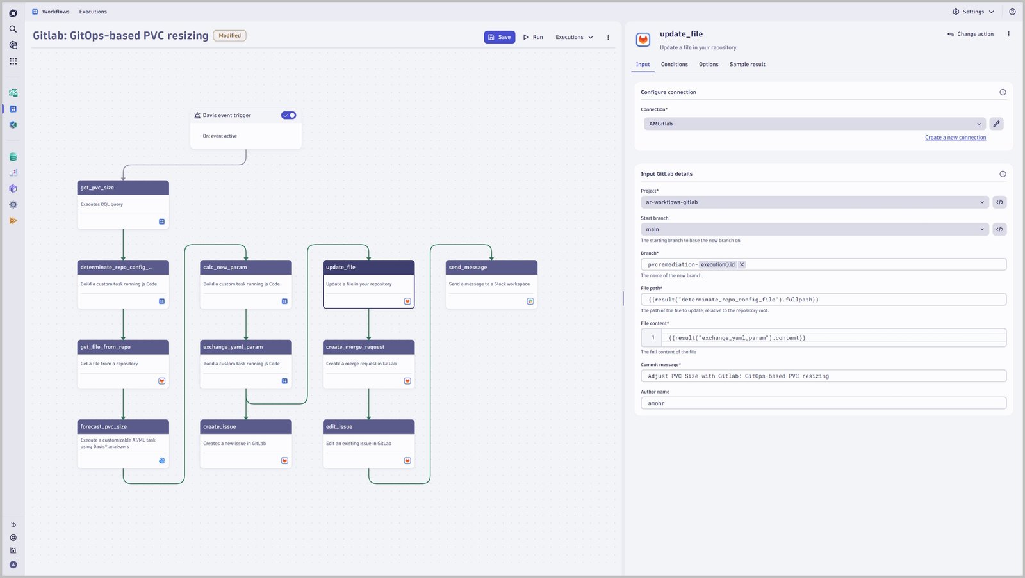Switch to the Options tab
Viewport: 1025px width, 578px height.
709,64
